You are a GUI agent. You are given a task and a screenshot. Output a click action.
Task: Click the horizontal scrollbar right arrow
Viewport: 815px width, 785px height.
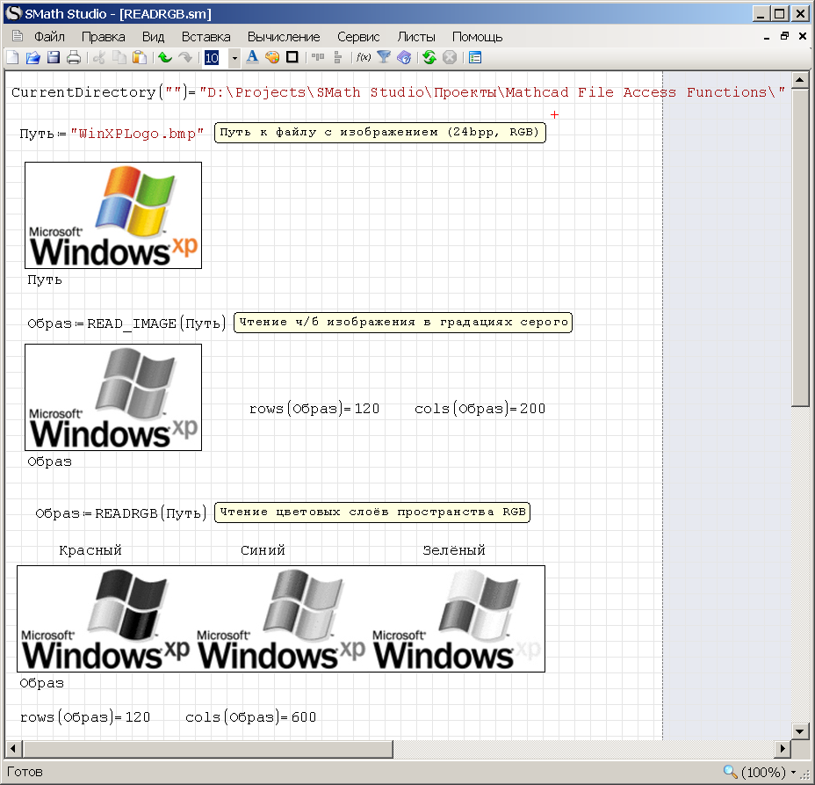783,748
